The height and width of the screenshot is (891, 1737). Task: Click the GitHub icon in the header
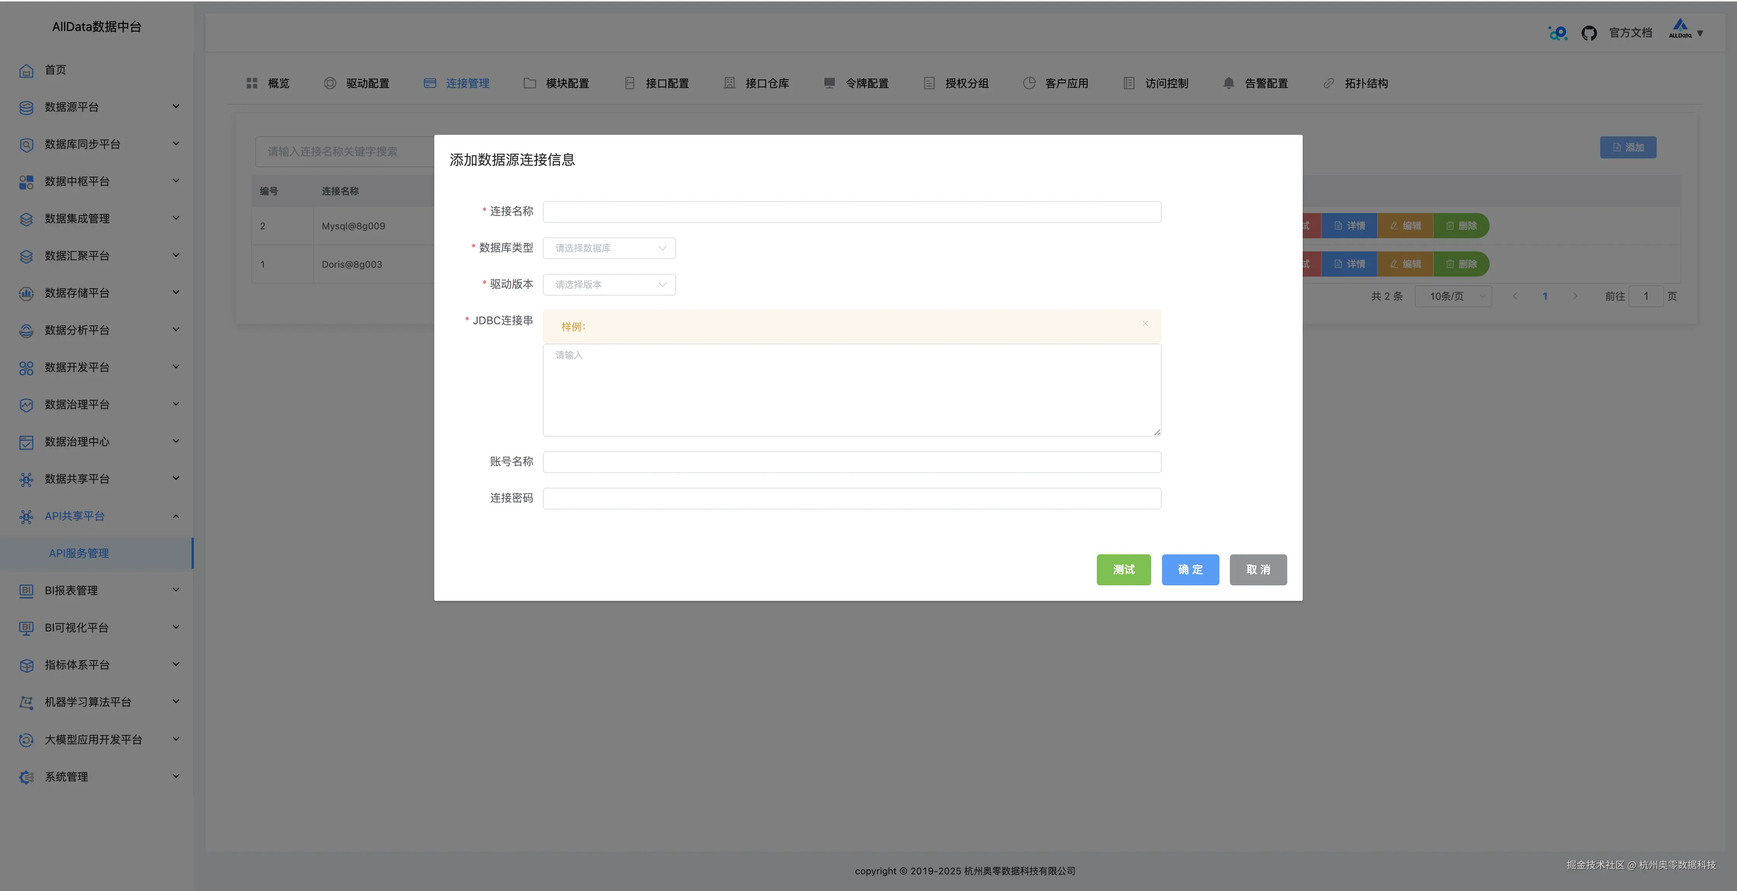point(1589,33)
